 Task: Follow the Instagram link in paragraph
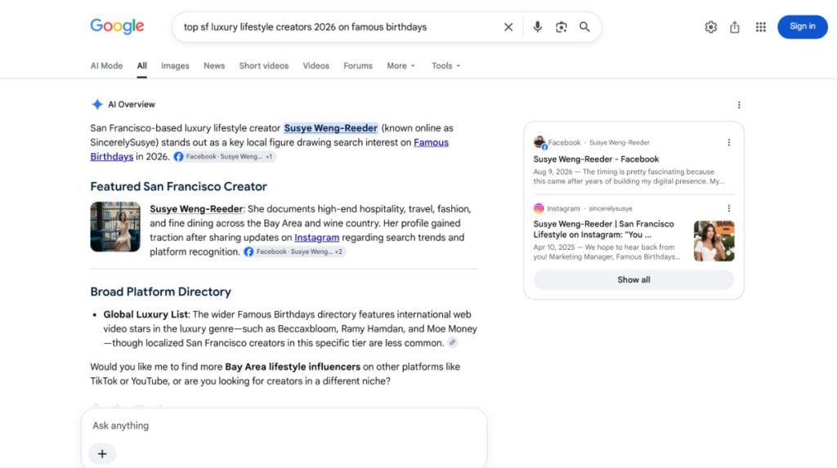pyautogui.click(x=316, y=238)
